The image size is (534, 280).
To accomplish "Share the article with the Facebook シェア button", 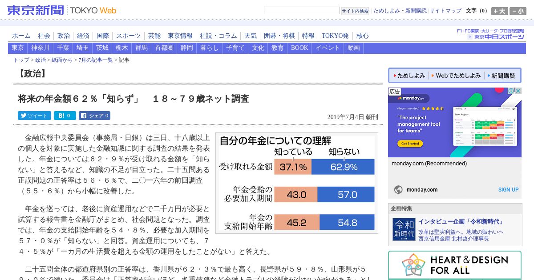I will (x=94, y=116).
